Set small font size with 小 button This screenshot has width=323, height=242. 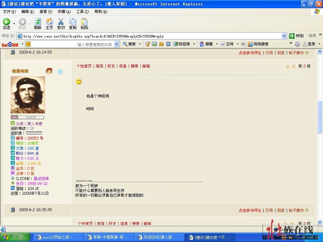pos(288,66)
